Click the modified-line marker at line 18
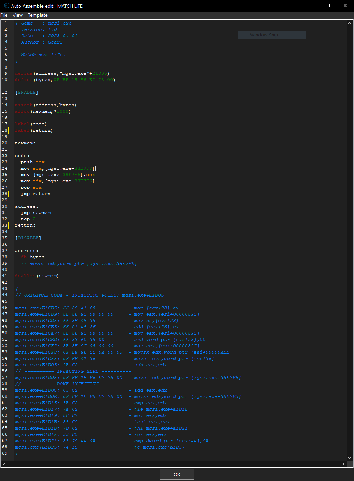 tap(9, 130)
